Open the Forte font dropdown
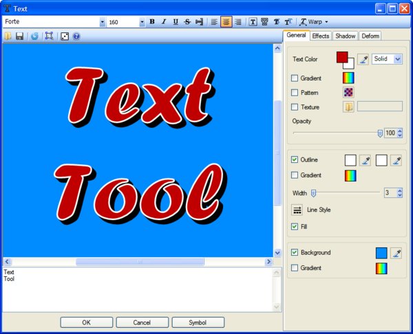Viewport: 413px width, 334px height. point(103,22)
